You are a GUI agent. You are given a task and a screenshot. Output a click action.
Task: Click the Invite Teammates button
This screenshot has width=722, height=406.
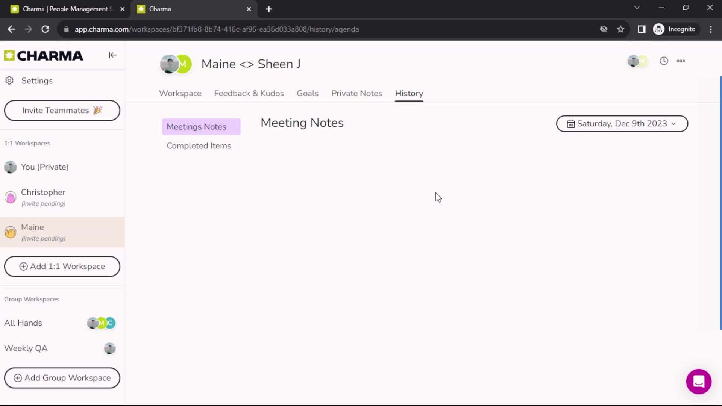coord(62,111)
